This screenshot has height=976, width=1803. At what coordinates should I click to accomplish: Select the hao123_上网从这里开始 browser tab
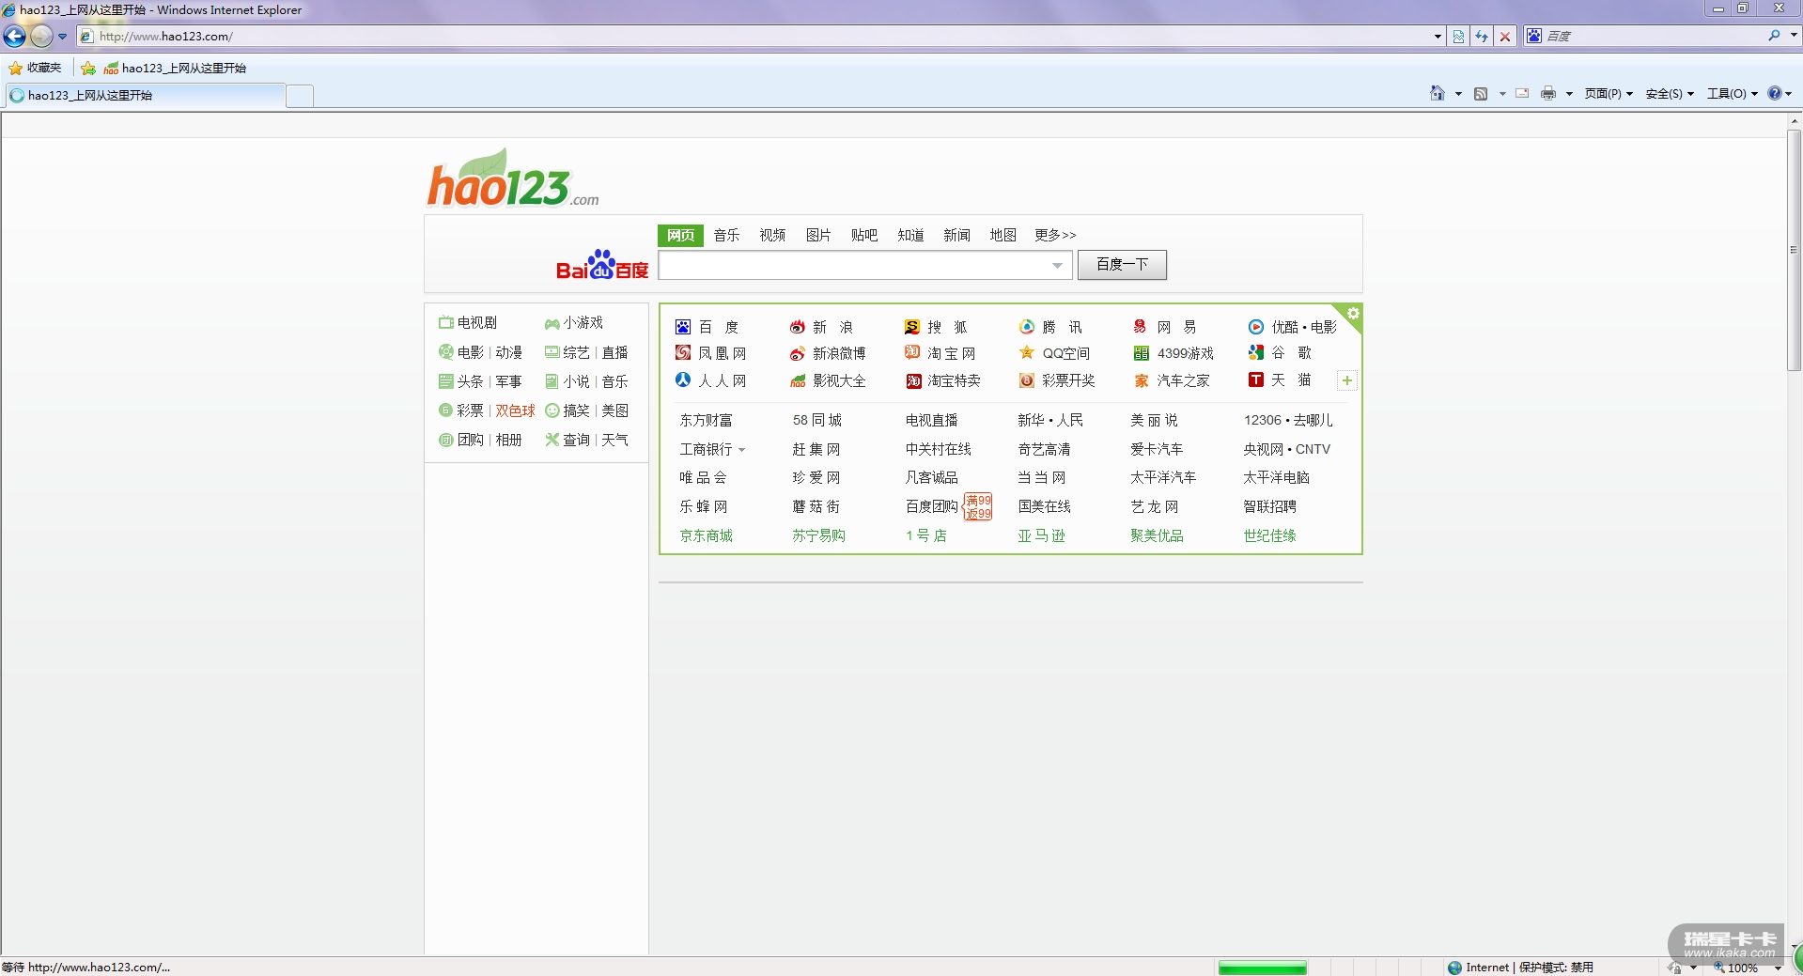pyautogui.click(x=146, y=95)
